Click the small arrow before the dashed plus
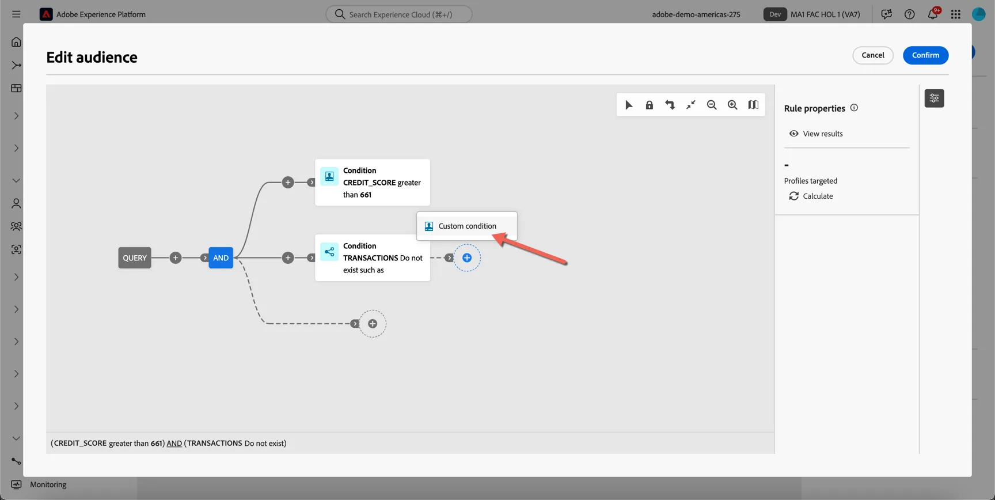The image size is (995, 500). pos(355,324)
